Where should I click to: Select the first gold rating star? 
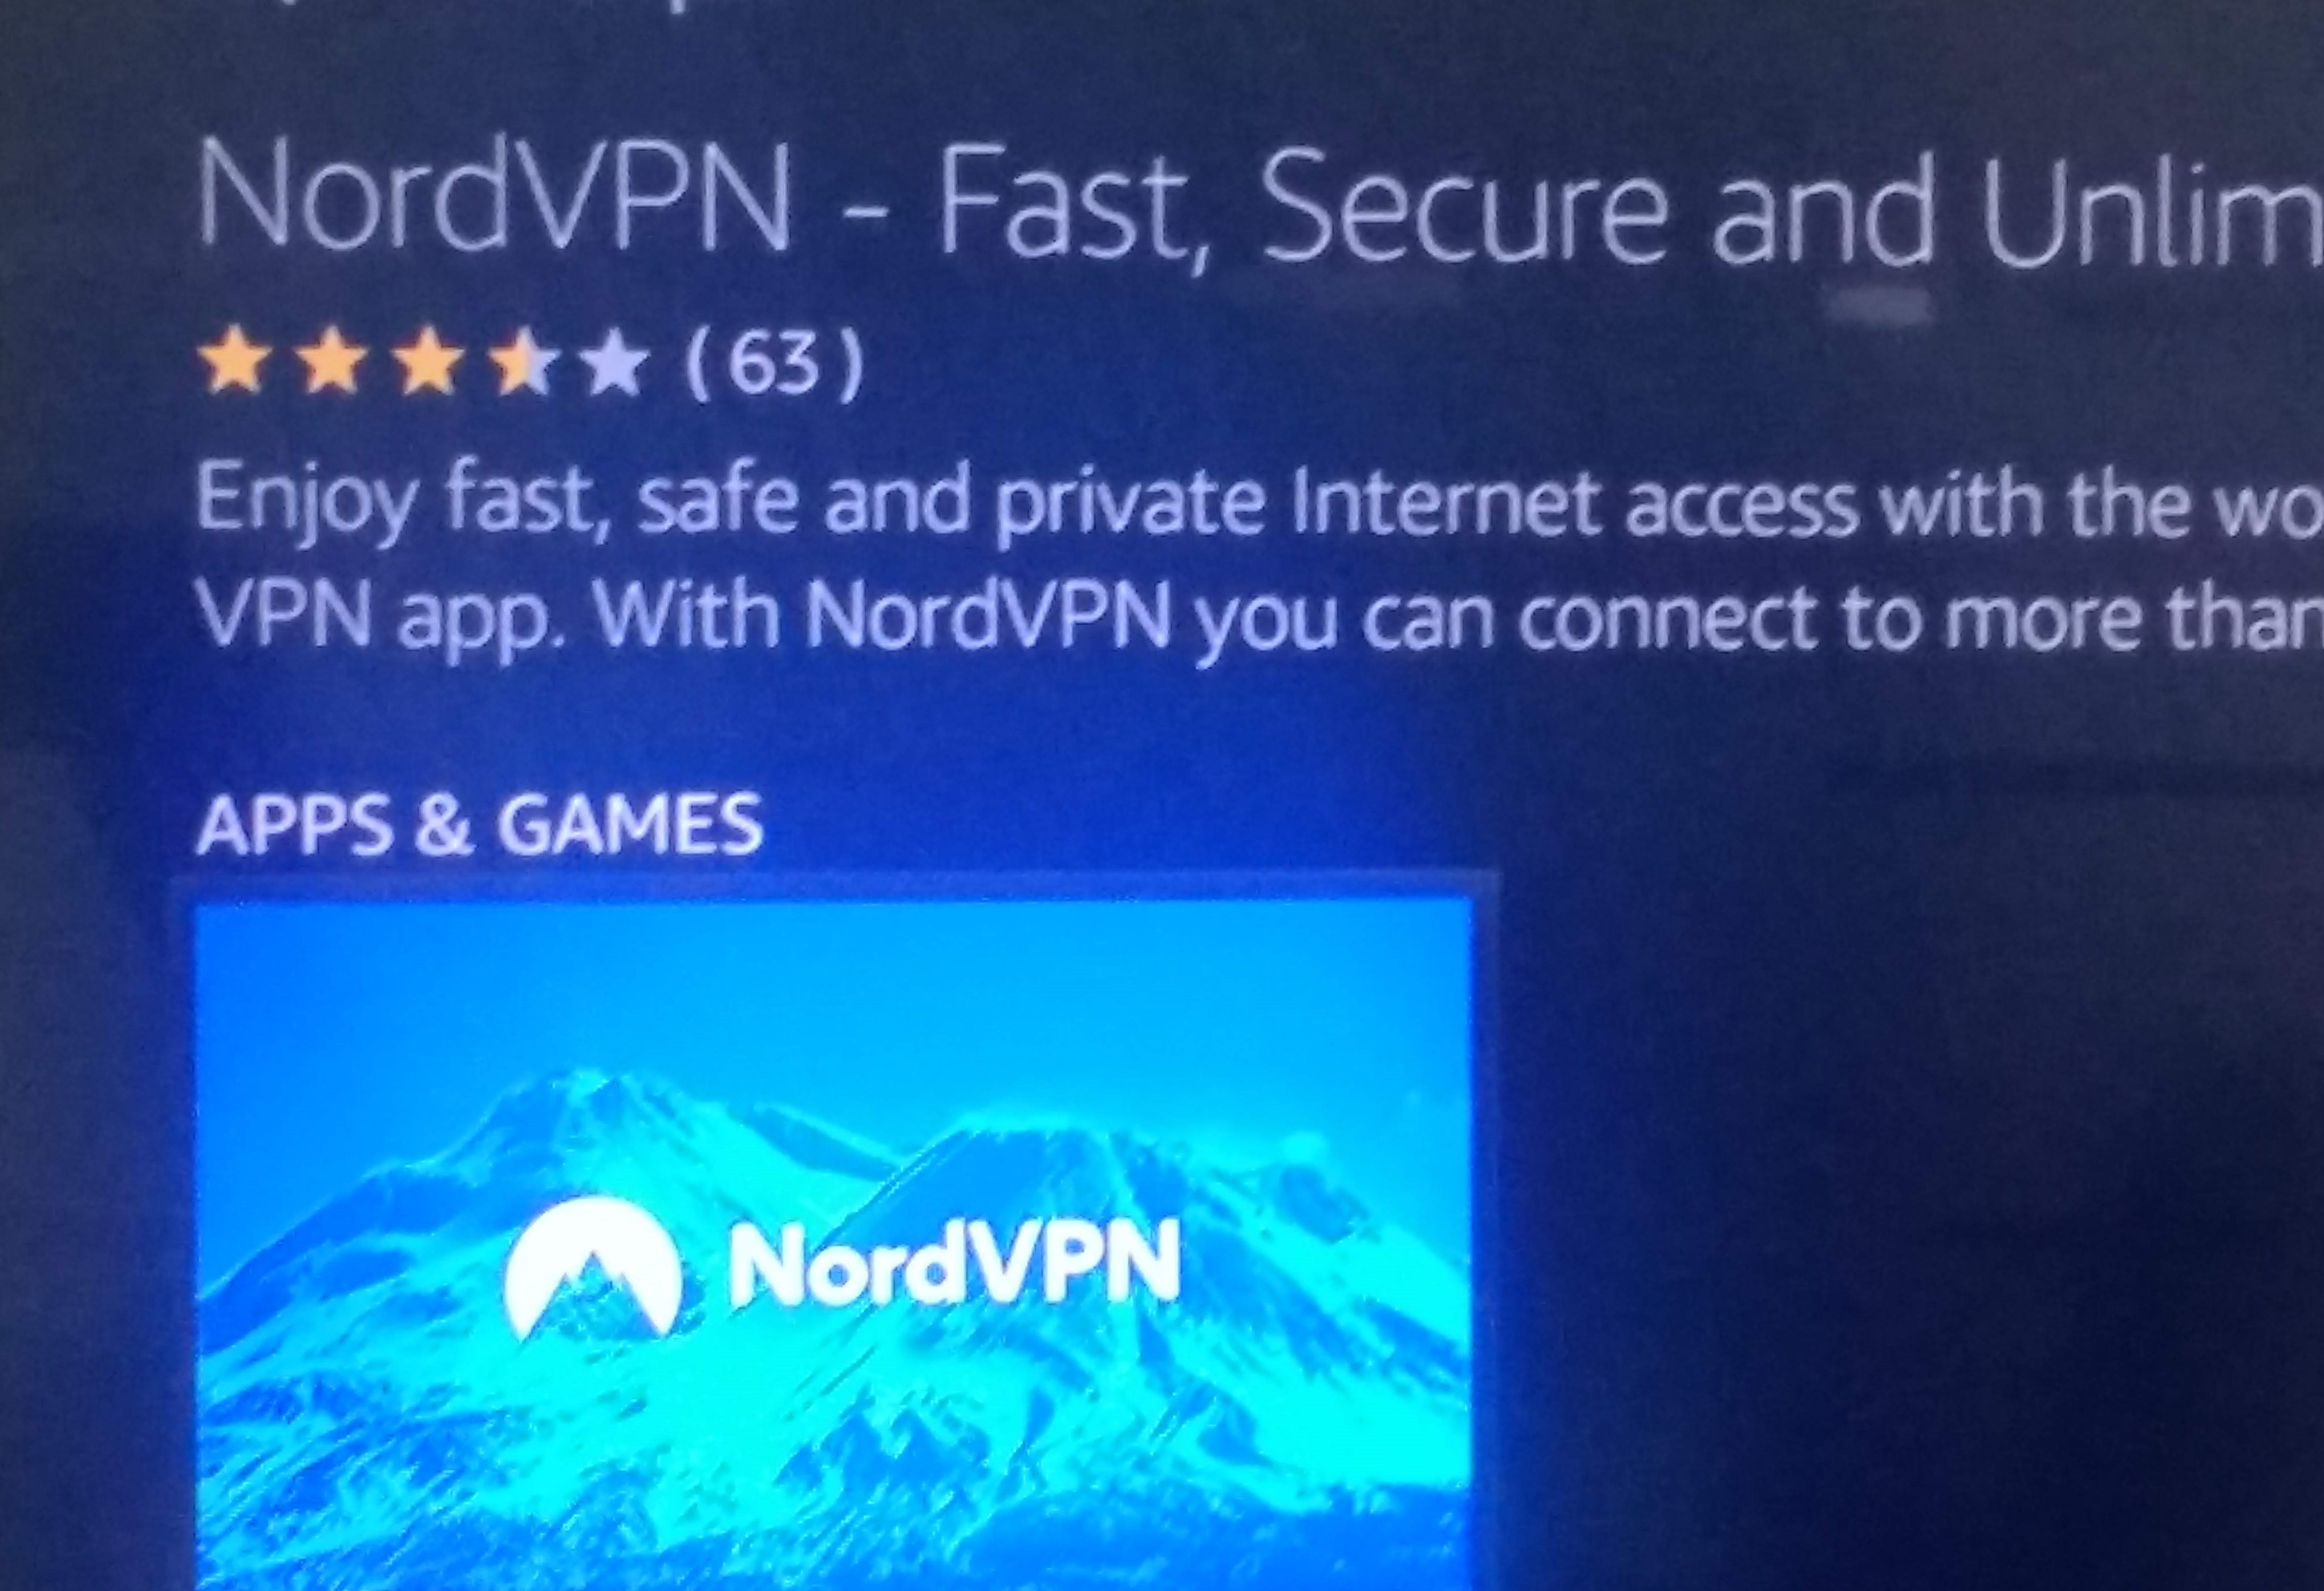tap(235, 363)
